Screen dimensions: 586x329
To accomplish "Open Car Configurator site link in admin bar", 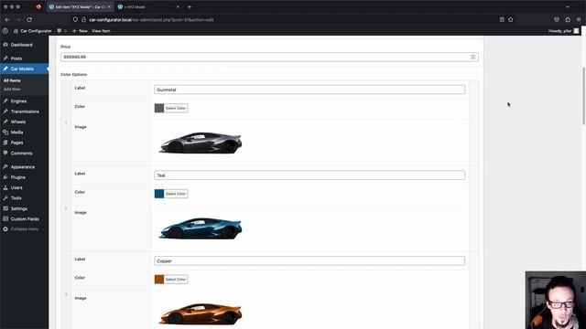I will pyautogui.click(x=32, y=31).
